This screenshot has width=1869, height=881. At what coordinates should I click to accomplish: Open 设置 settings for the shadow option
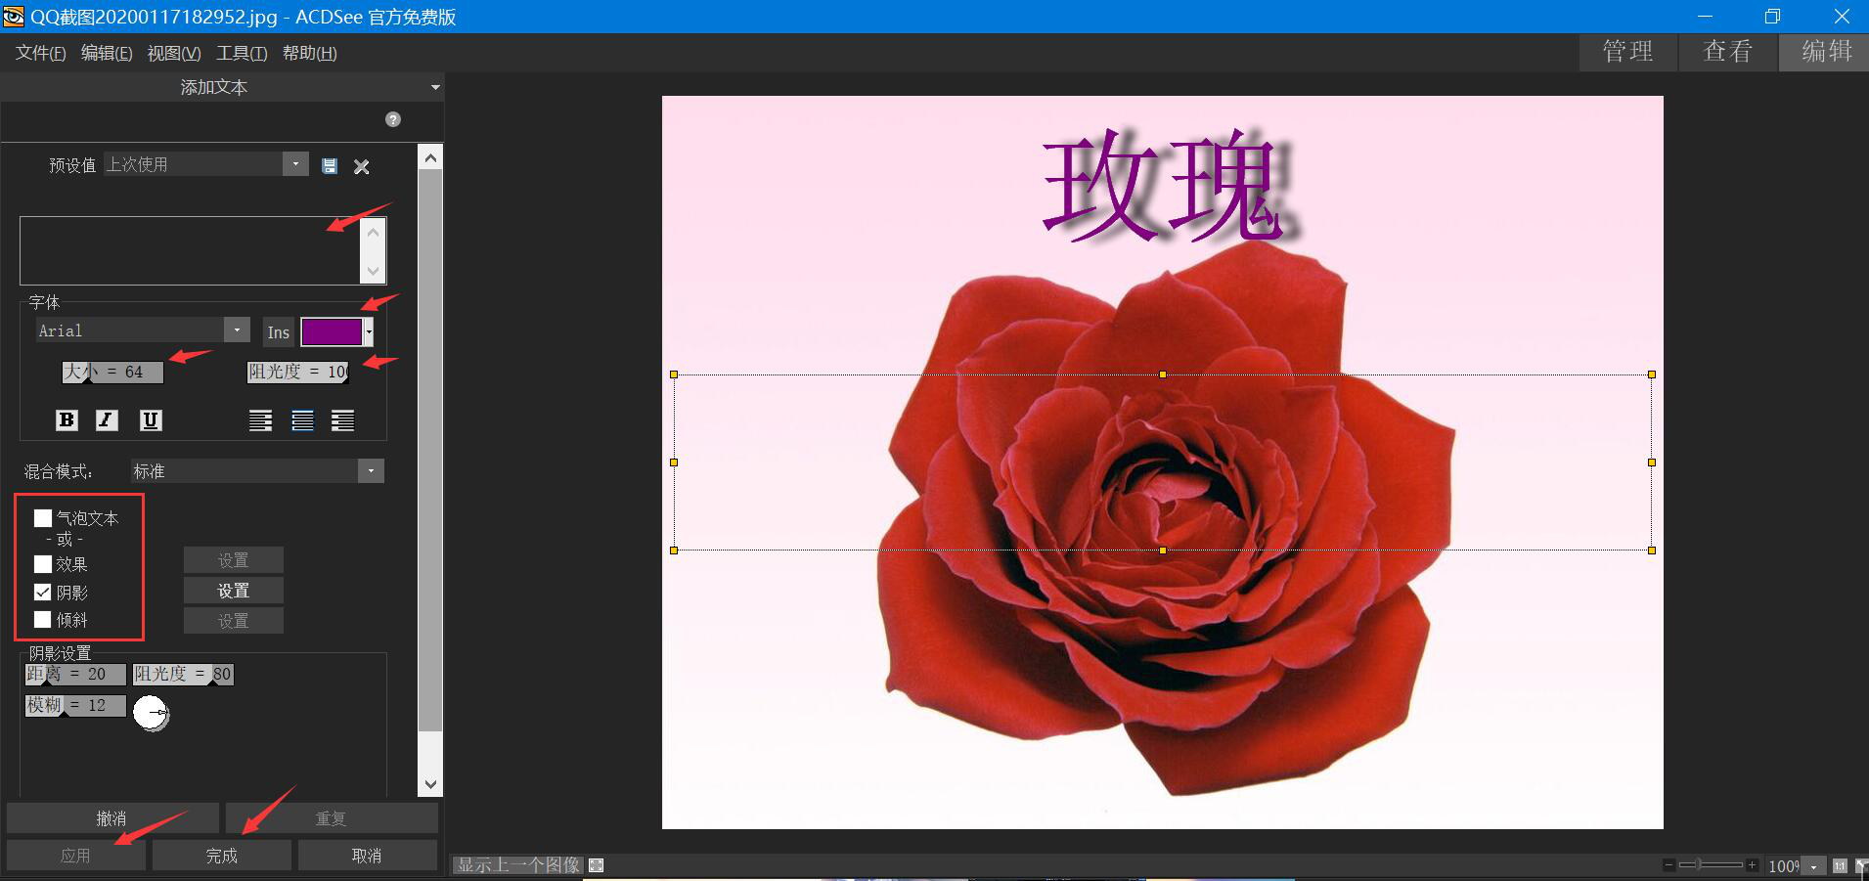click(234, 591)
